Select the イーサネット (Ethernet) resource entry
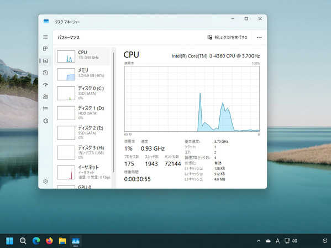This screenshot has height=248, width=331. 82,172
